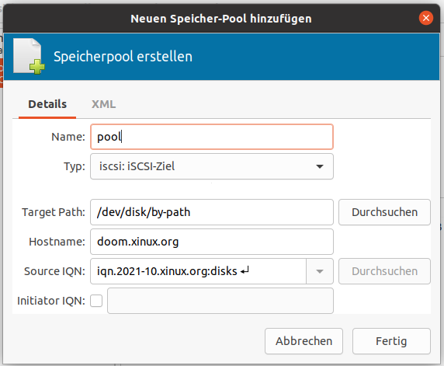Screen dimensions: 444x366
Task: Click the Initiator IQN label
Action: [x=51, y=301]
